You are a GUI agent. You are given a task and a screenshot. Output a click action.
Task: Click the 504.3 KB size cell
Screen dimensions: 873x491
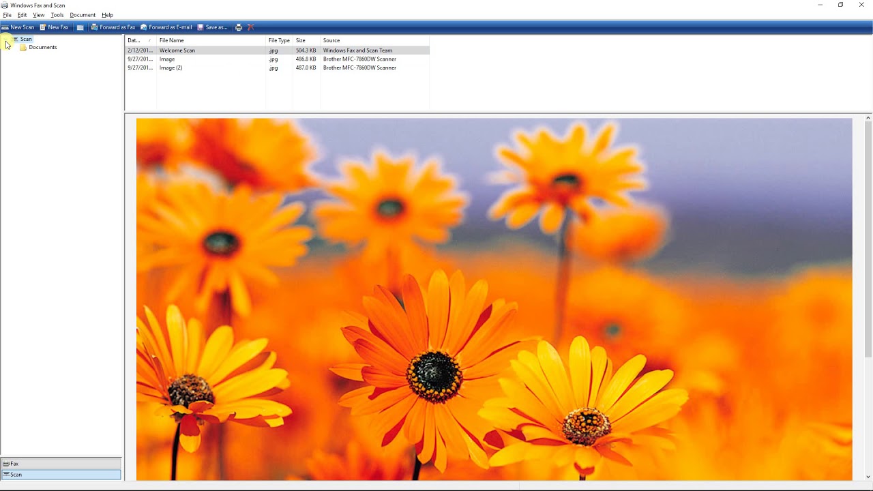click(306, 50)
